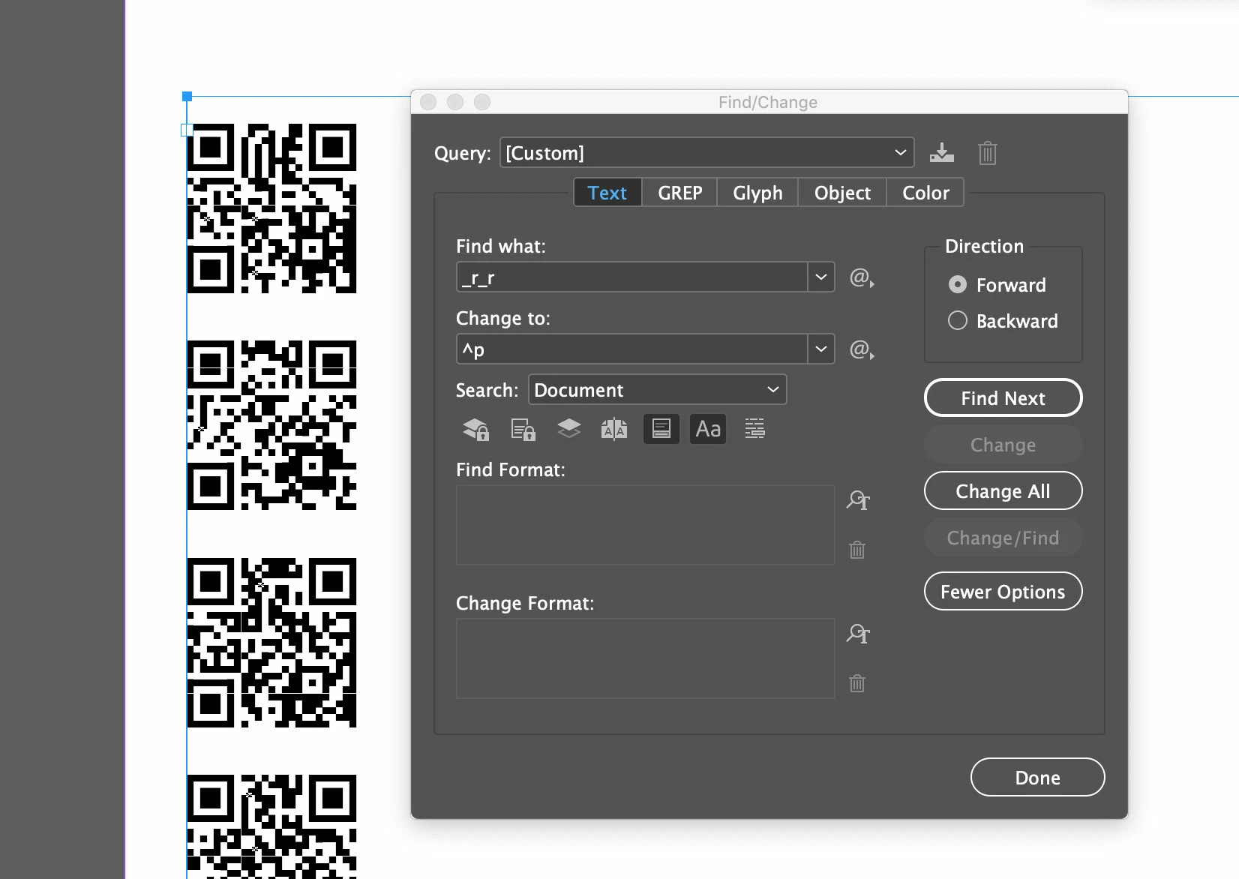Expand Find what history dropdown arrow
Viewport: 1239px width, 879px height.
click(x=821, y=277)
